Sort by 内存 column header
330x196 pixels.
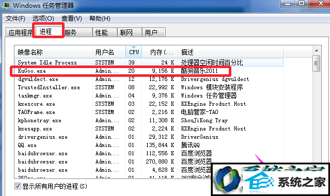point(160,52)
